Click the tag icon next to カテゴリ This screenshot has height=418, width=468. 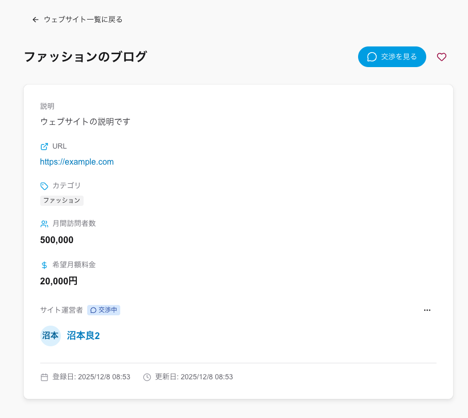pyautogui.click(x=43, y=186)
